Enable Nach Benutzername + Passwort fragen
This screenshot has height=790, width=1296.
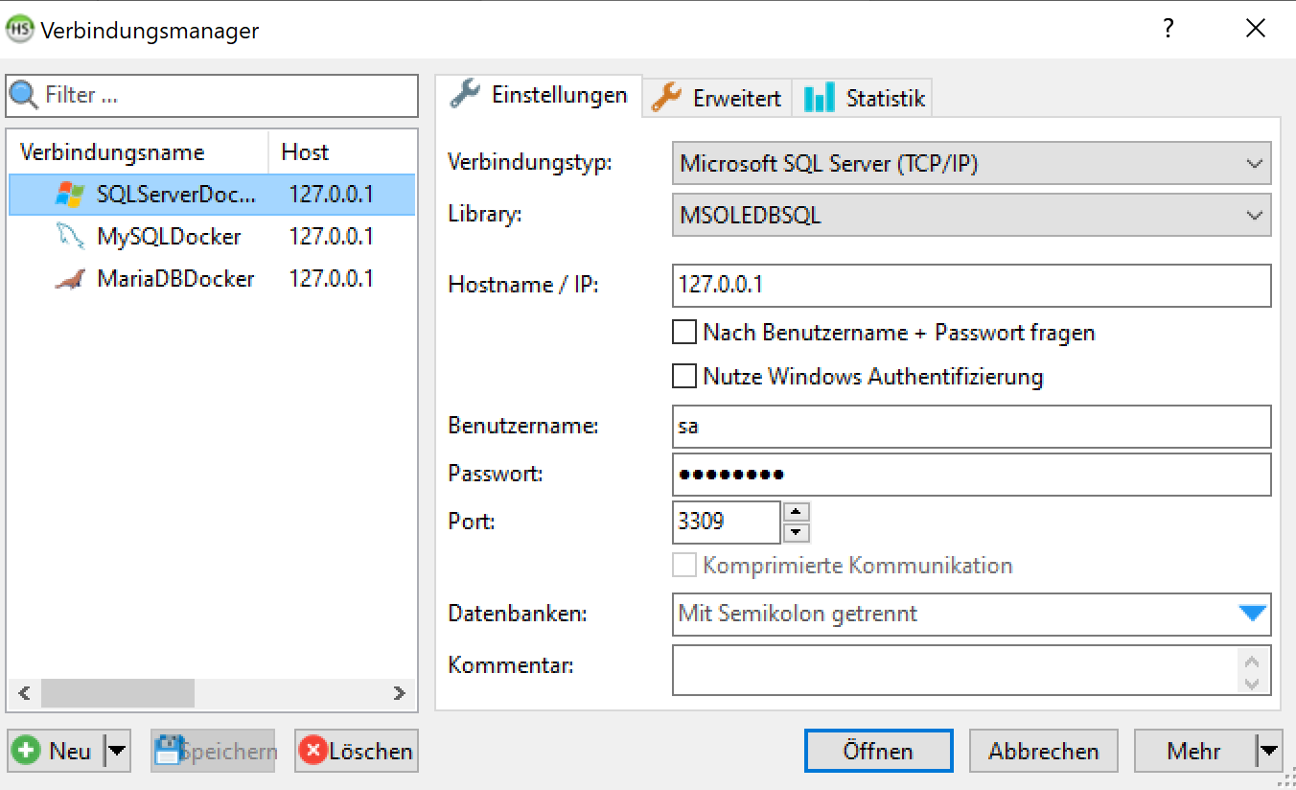coord(684,333)
